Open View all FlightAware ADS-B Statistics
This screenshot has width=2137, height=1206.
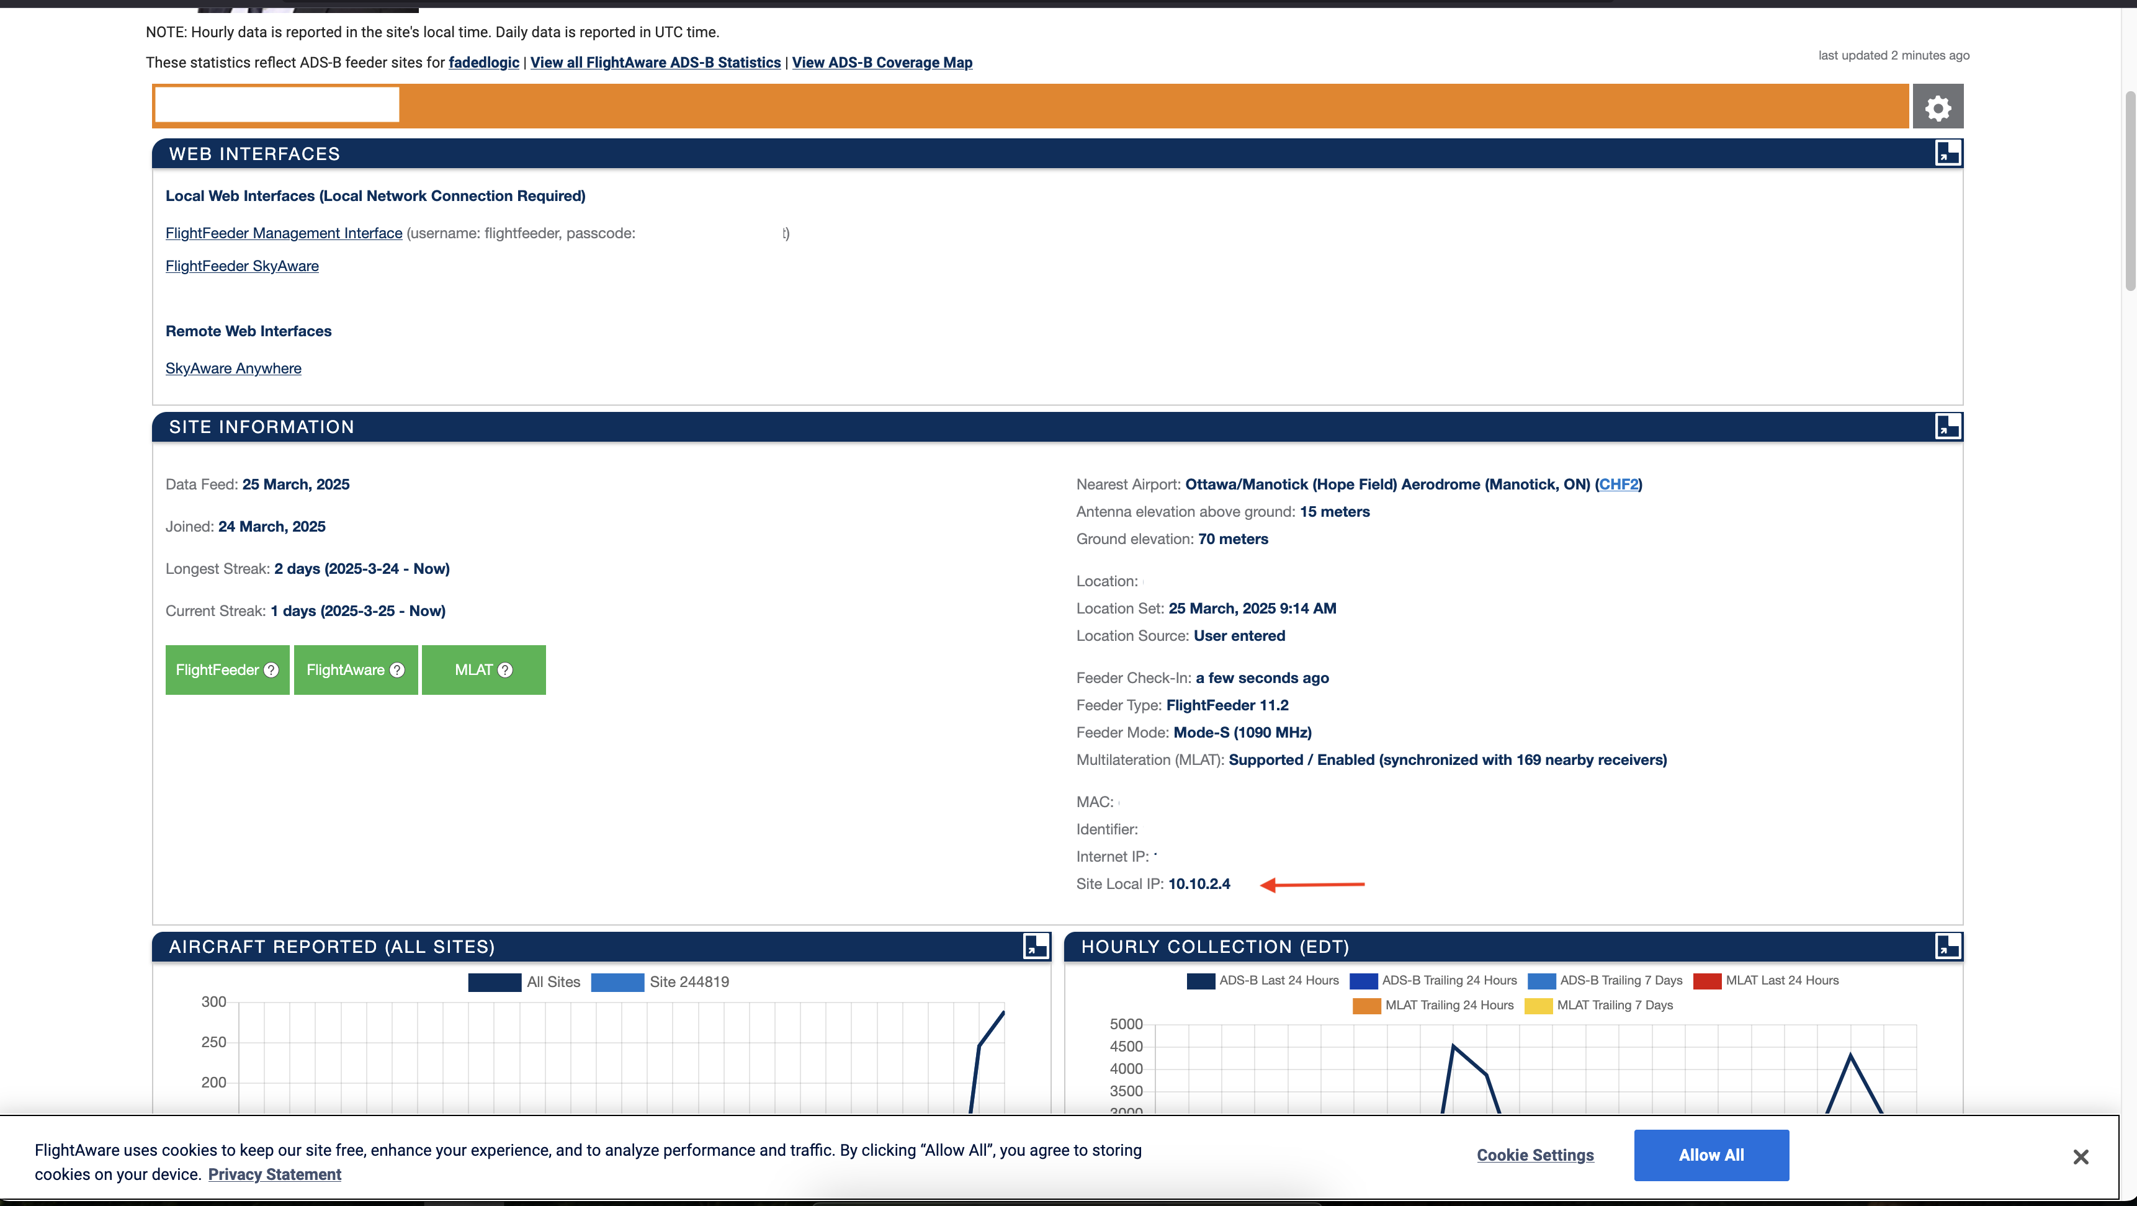tap(655, 62)
